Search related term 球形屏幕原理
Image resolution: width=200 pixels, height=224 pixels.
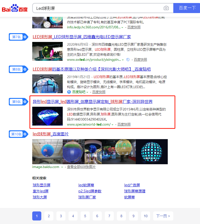pos(135,191)
